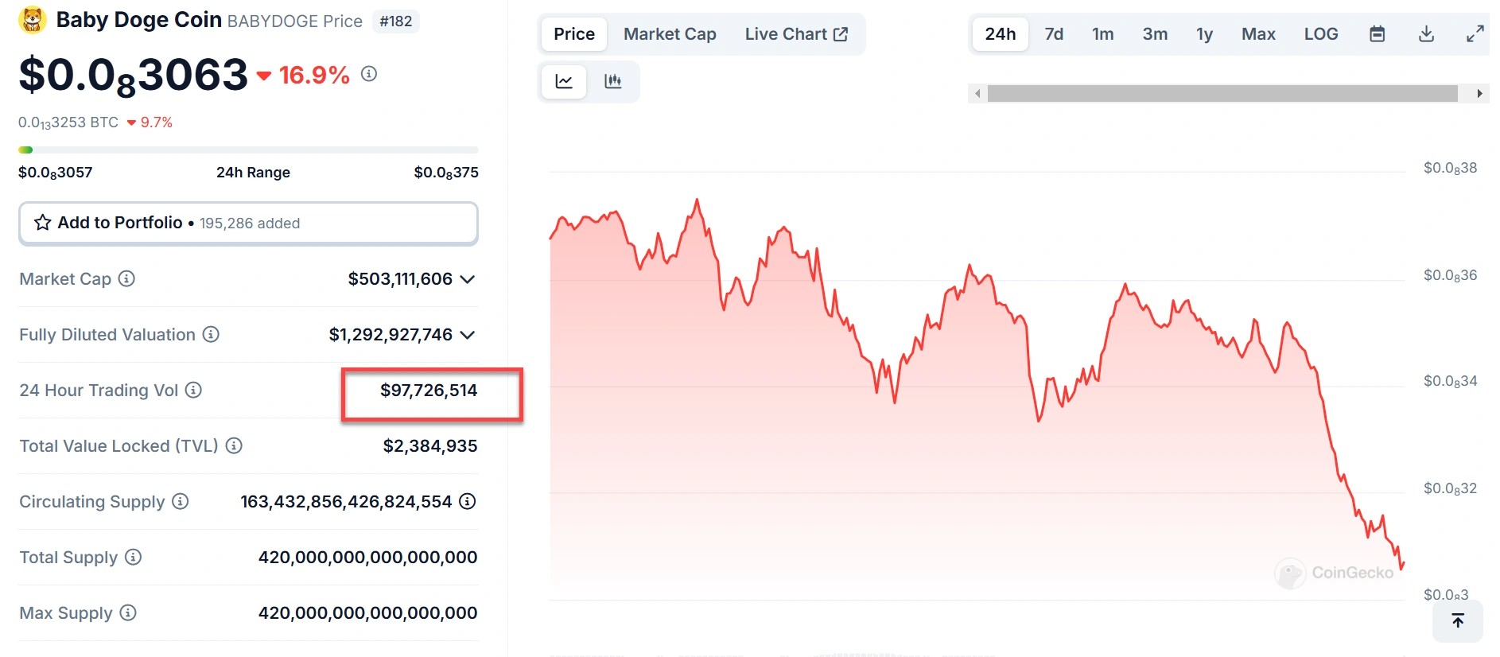Show info icon beside Circulating Supply value
Image resolution: width=1500 pixels, height=657 pixels.
(x=468, y=501)
